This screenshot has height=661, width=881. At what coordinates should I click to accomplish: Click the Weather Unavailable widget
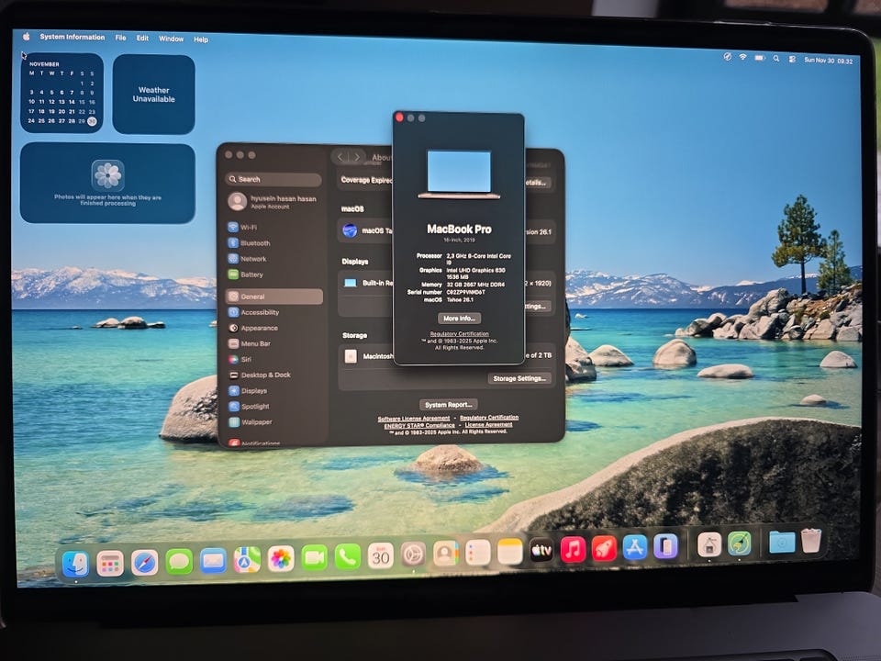pos(153,95)
